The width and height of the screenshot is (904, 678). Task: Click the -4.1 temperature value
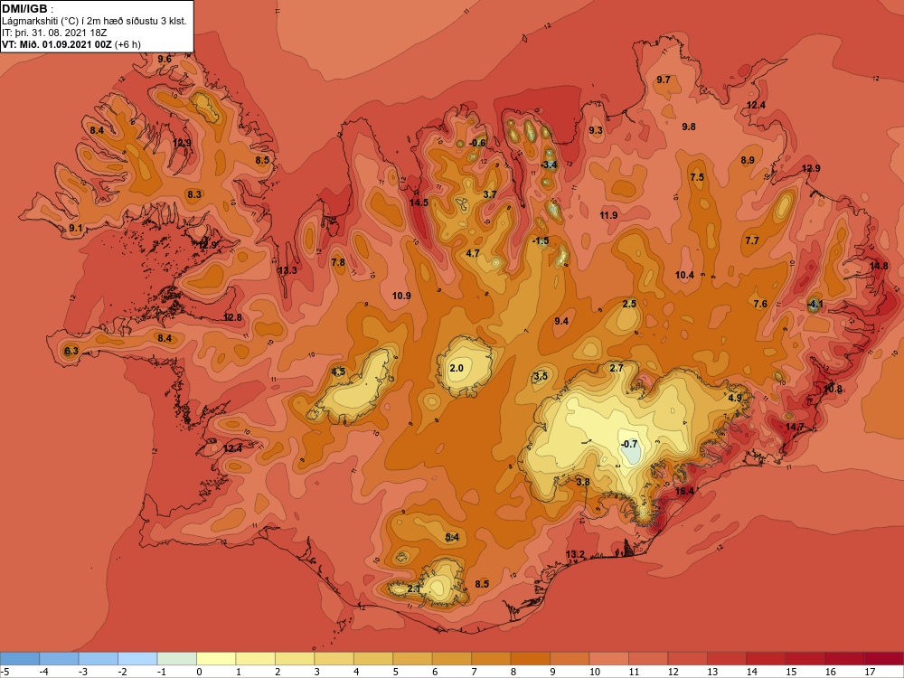(x=815, y=303)
